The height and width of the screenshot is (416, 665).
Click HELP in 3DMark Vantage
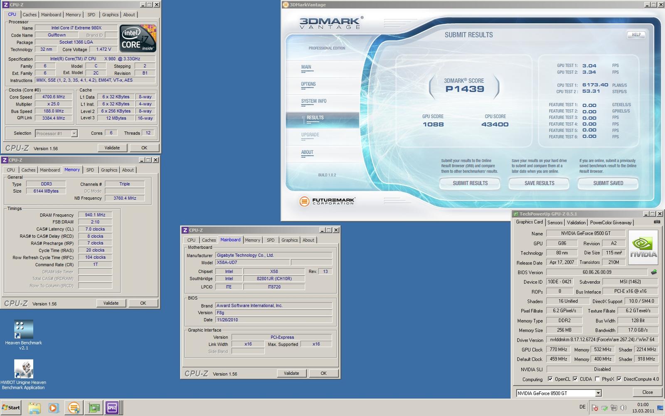[x=636, y=35]
